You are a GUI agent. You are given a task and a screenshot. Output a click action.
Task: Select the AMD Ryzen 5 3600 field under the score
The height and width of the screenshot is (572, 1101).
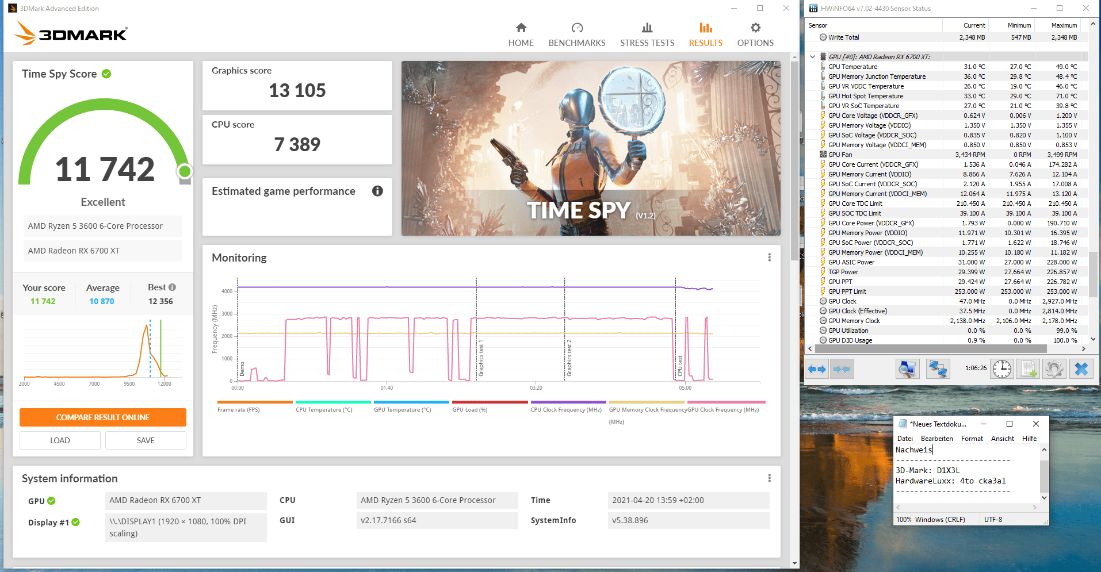click(102, 226)
